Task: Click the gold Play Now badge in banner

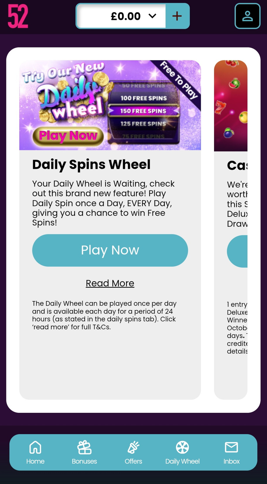Action: [x=68, y=136]
